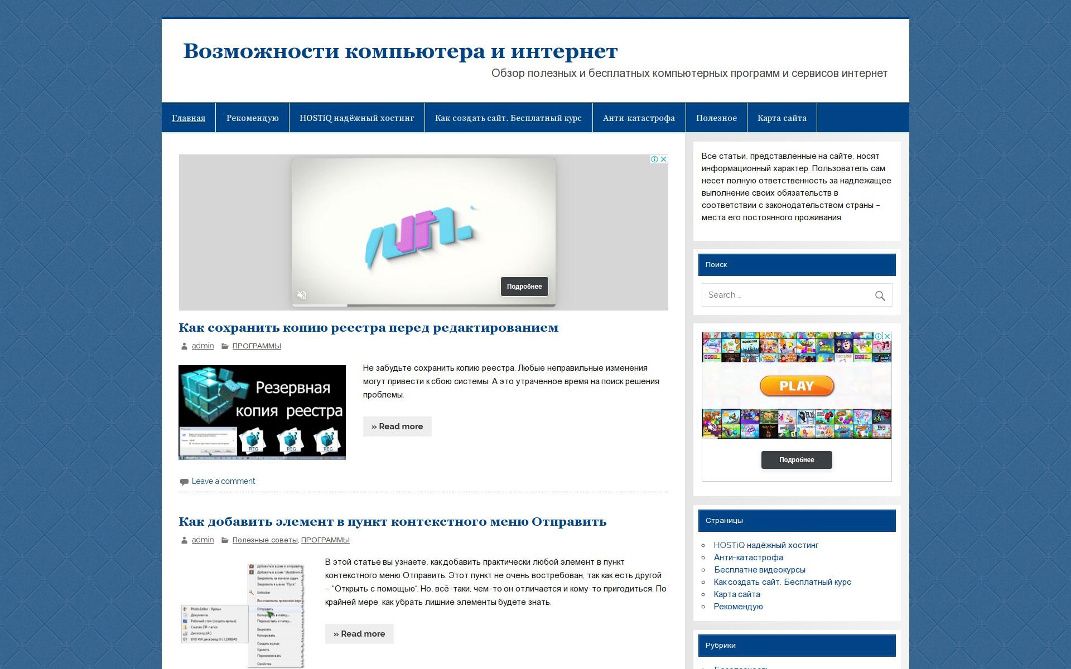Screen dimensions: 1071x669
Task: Click the search magnifier icon
Action: point(880,296)
